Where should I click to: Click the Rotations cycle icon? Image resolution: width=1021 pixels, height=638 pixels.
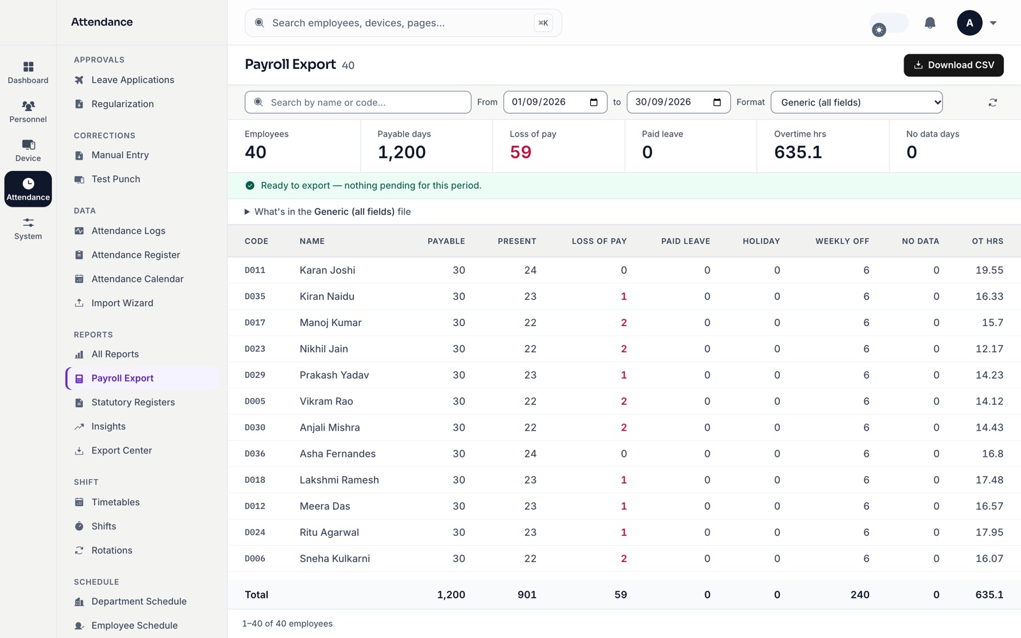pos(79,551)
